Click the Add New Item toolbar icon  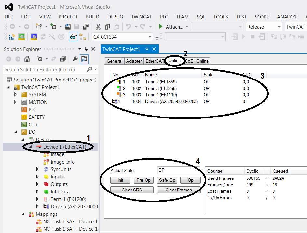coord(53,26)
